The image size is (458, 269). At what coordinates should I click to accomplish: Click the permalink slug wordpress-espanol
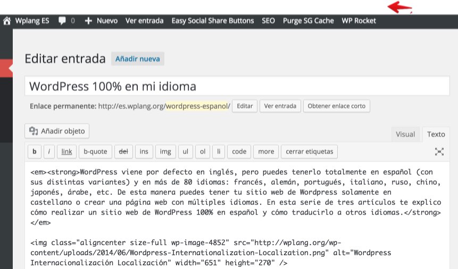pyautogui.click(x=197, y=106)
